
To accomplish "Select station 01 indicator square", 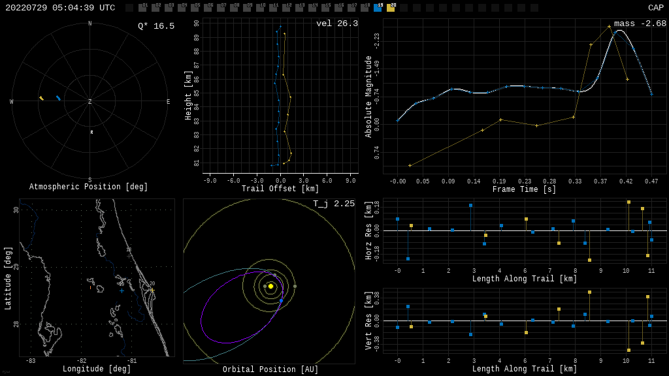I will click(142, 8).
